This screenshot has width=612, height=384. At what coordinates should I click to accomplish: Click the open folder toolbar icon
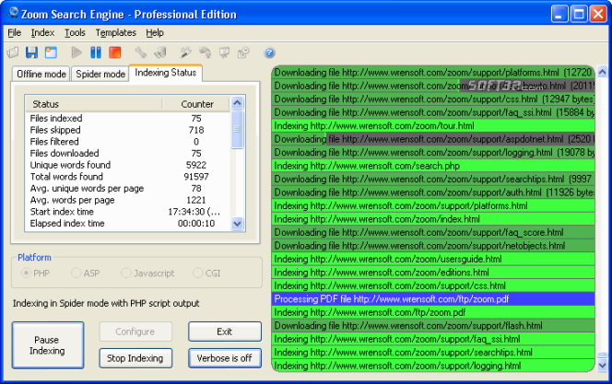pyautogui.click(x=13, y=52)
